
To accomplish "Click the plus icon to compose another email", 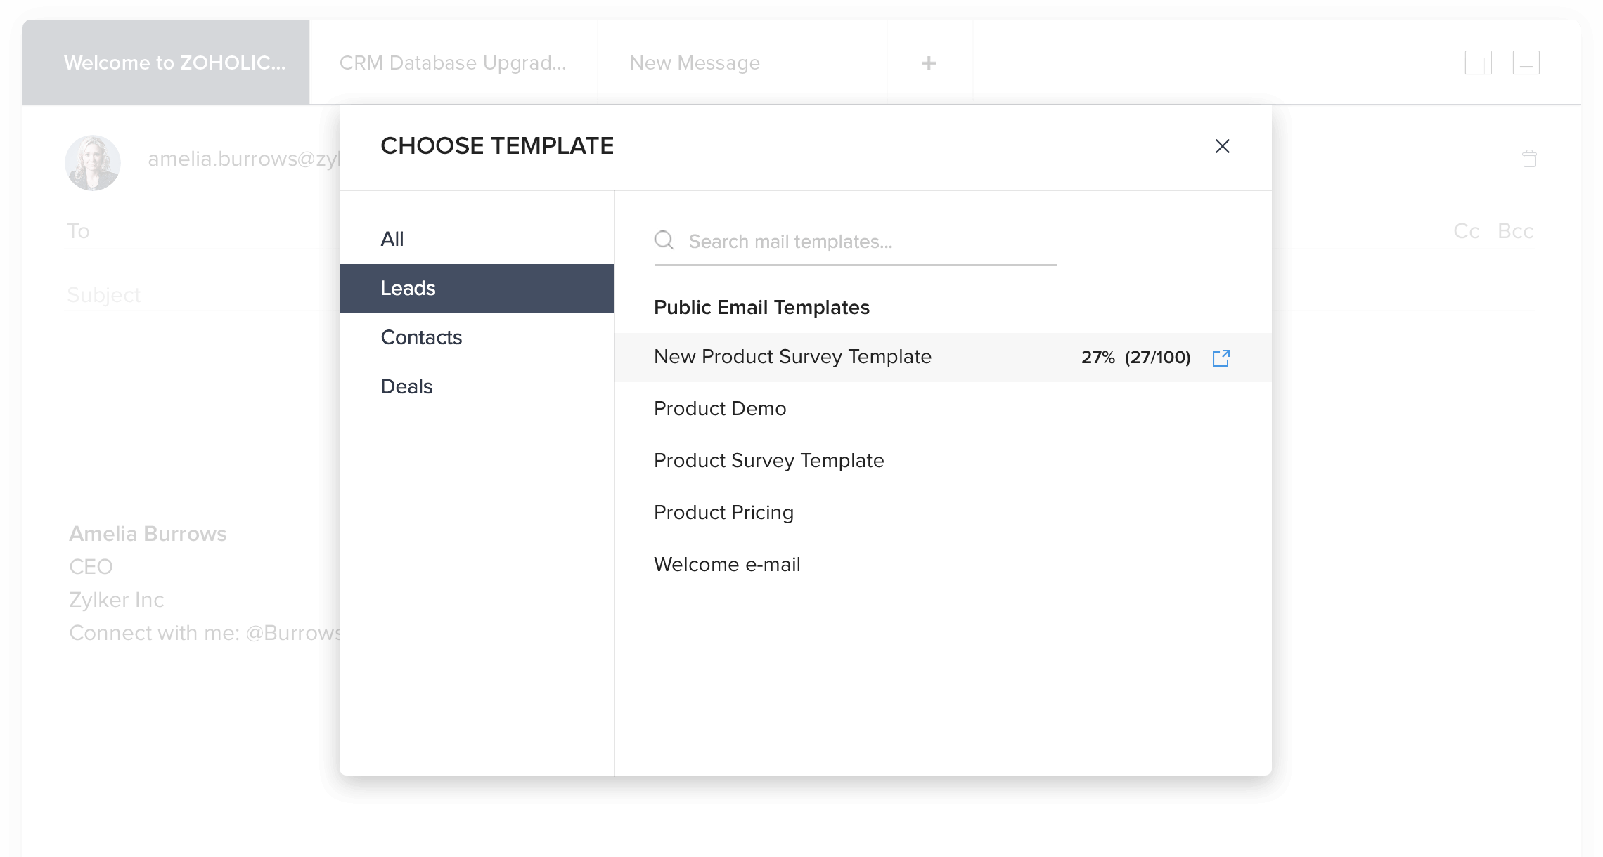I will pyautogui.click(x=929, y=63).
